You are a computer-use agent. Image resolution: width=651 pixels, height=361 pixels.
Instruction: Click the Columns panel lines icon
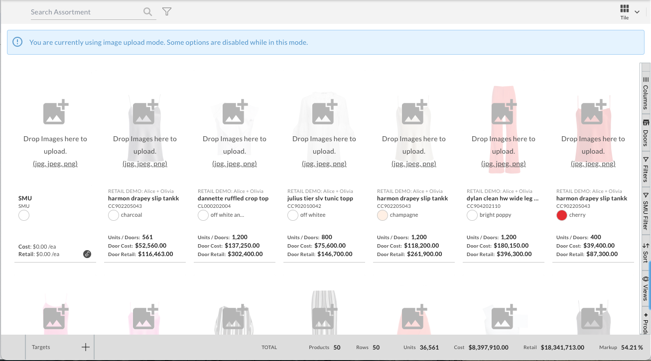click(646, 80)
